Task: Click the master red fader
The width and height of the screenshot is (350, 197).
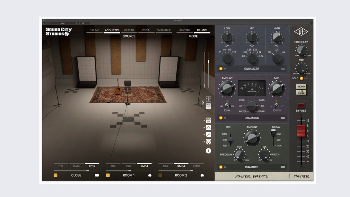Action: pos(301,131)
